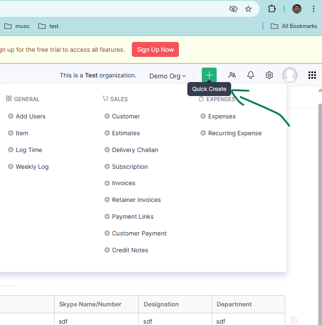Bookmark this page with star icon

(x=248, y=9)
